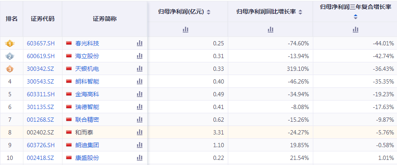Sort by 归母净利润同比增长率 column arrows
The height and width of the screenshot is (165, 397).
300,12
